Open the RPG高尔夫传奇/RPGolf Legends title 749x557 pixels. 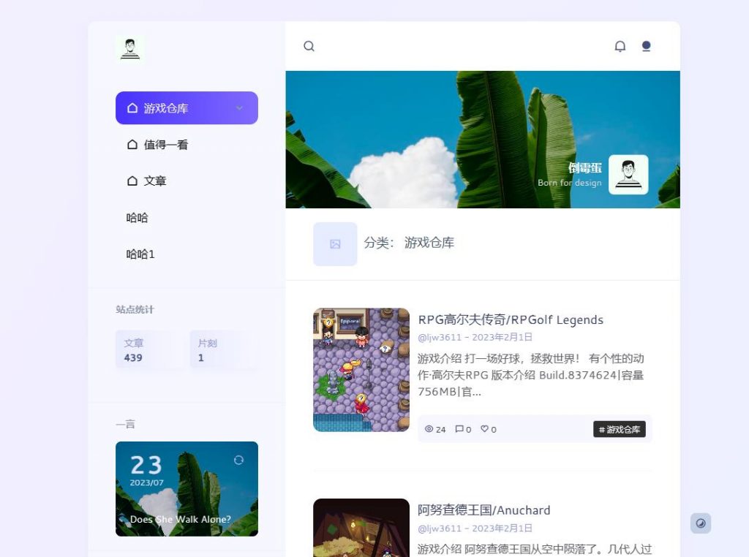[511, 319]
